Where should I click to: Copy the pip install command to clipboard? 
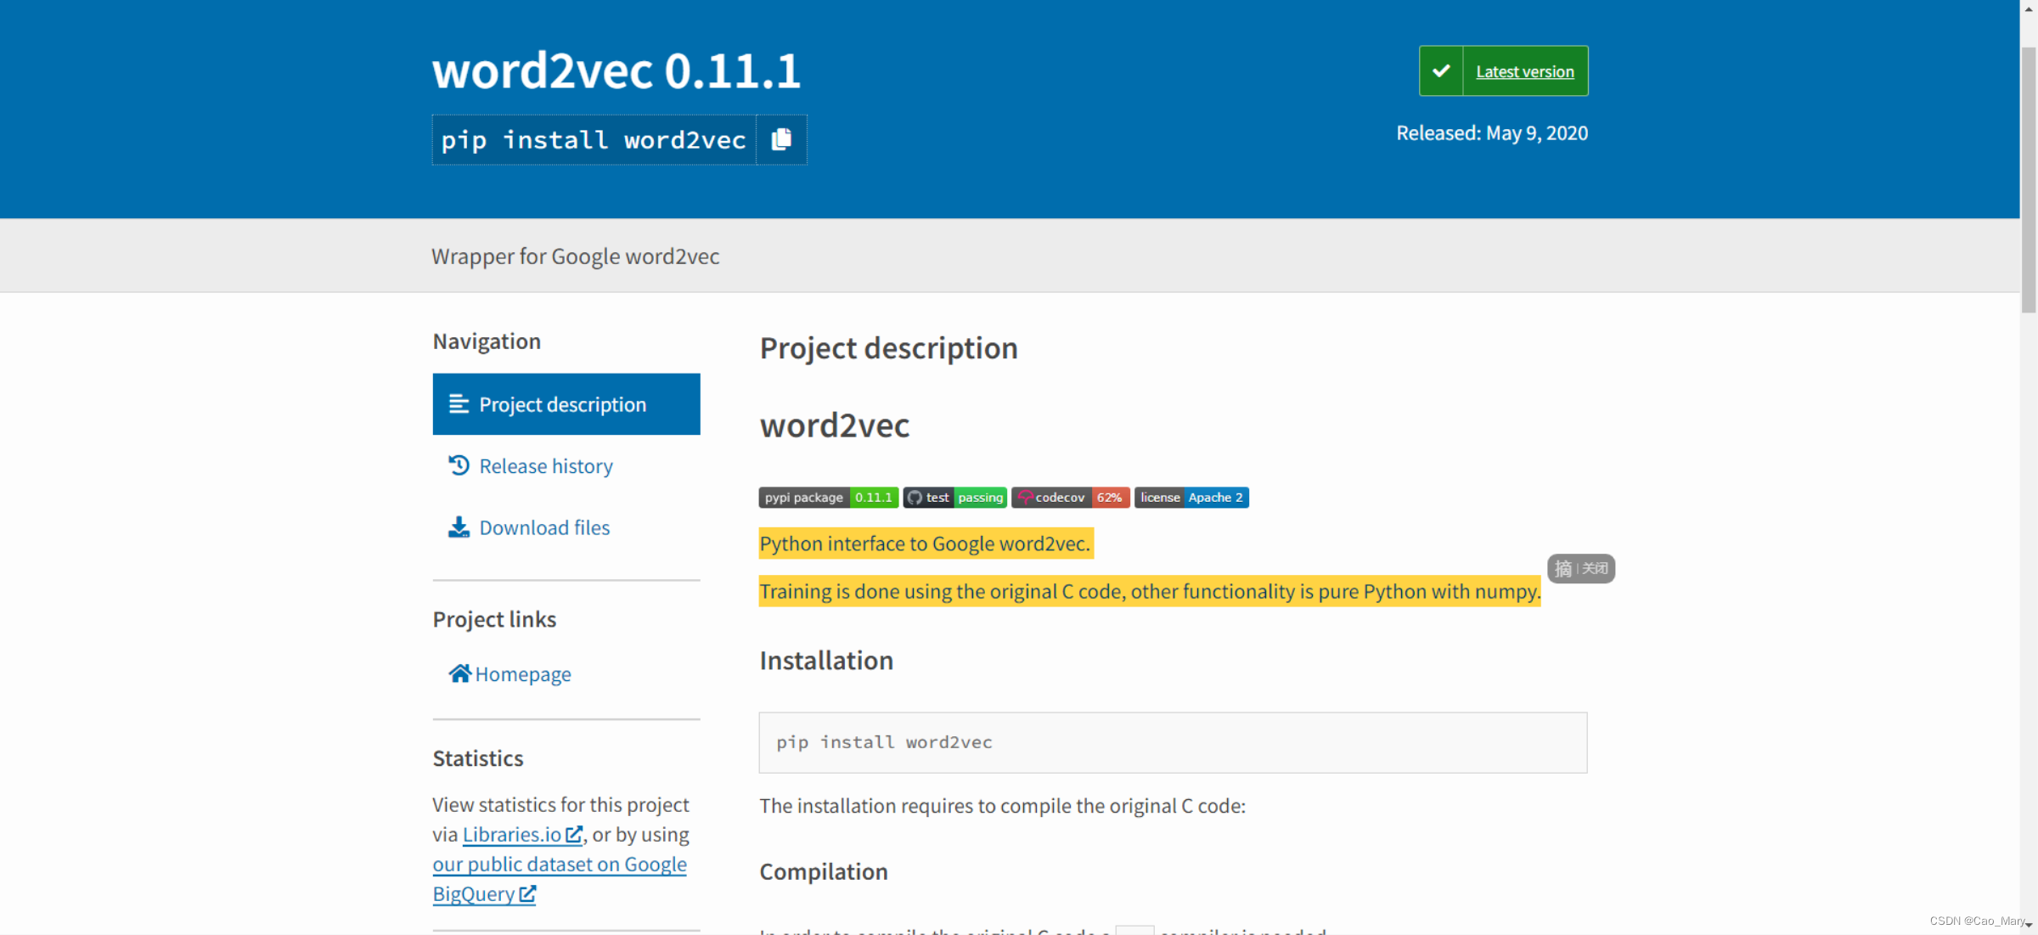[781, 139]
